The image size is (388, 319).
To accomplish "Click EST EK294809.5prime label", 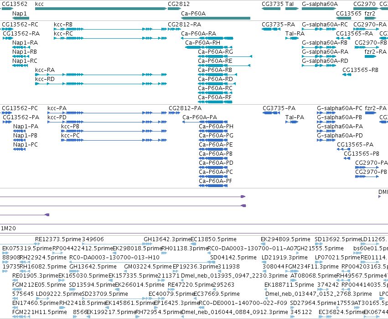I will [x=285, y=239].
